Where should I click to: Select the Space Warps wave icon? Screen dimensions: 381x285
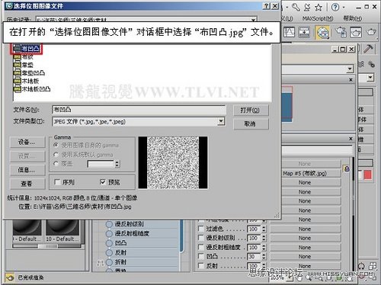point(361,64)
